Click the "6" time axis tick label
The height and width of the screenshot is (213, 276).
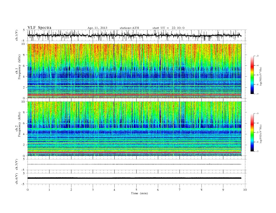pos(158,190)
